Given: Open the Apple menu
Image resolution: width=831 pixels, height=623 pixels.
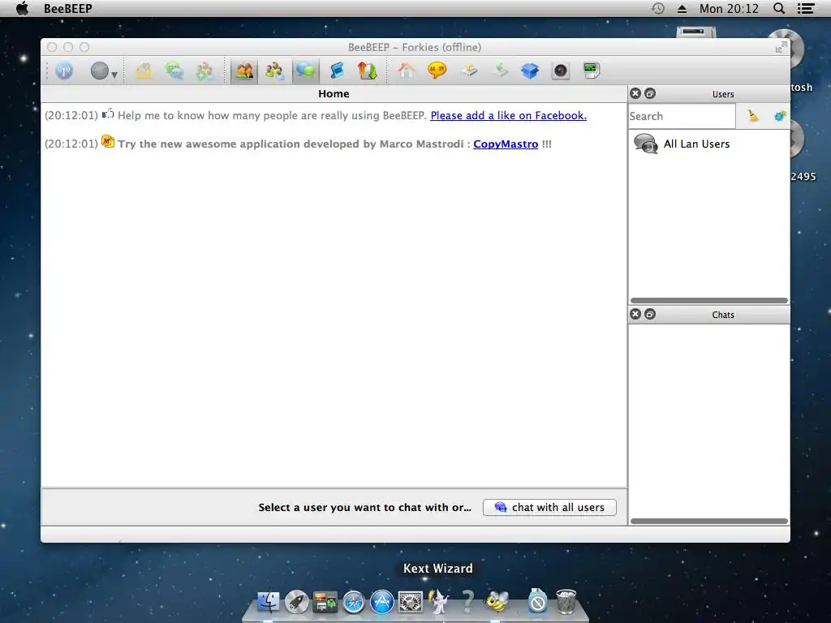Looking at the screenshot, I should pos(22,8).
